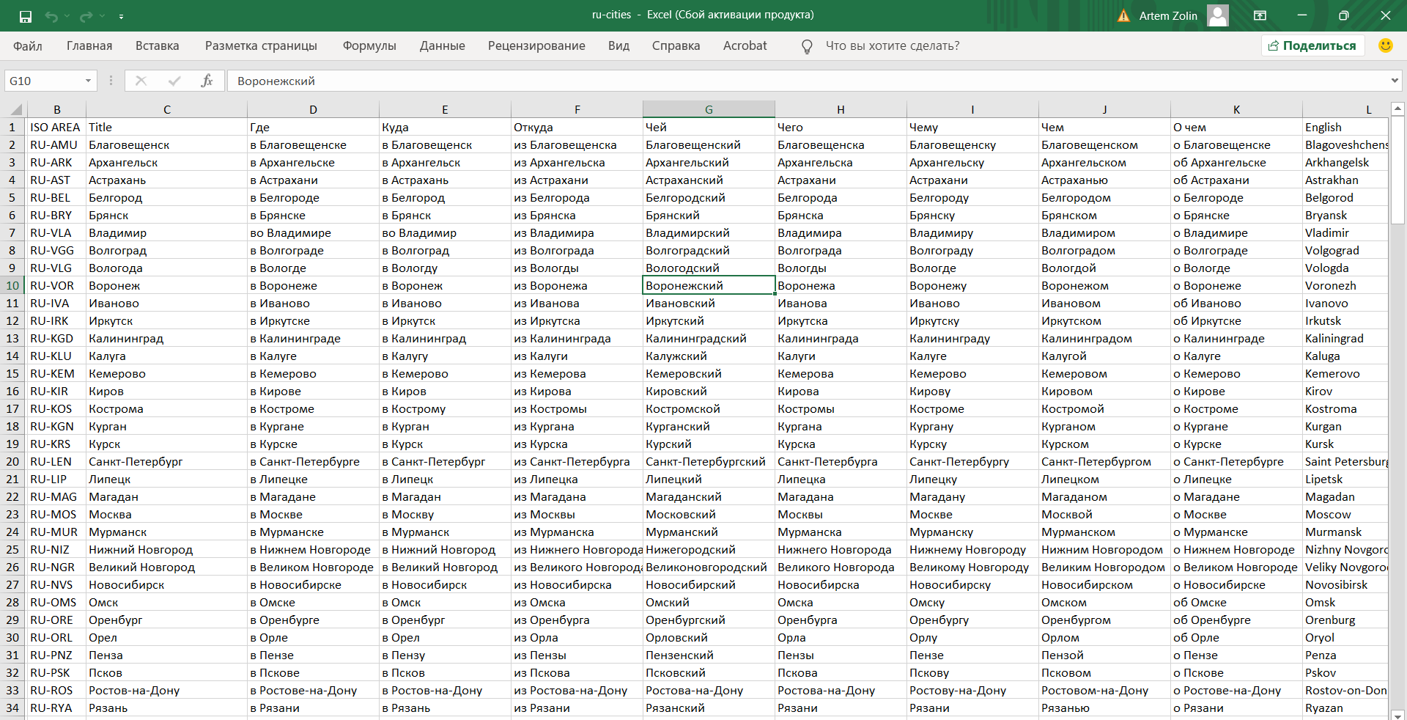1407x720 pixels.
Task: Open the Данные tab
Action: click(443, 45)
